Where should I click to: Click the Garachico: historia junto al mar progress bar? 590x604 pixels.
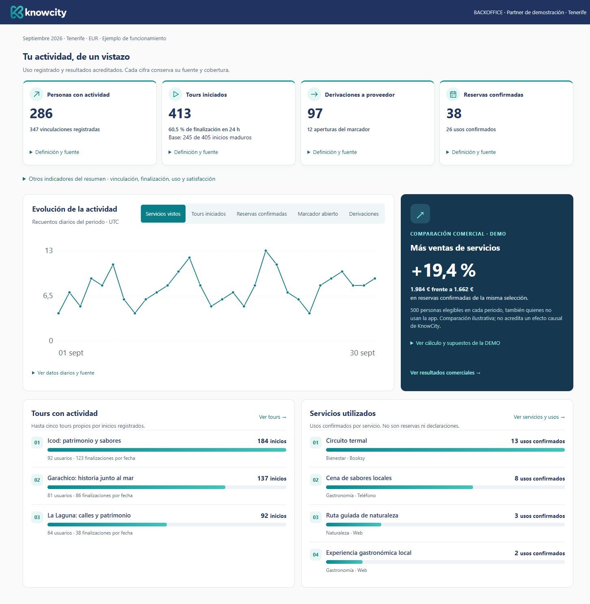pos(167,487)
